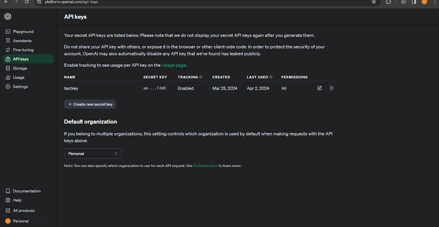Click the edit icon for textkey
This screenshot has height=227, width=439.
[x=320, y=88]
